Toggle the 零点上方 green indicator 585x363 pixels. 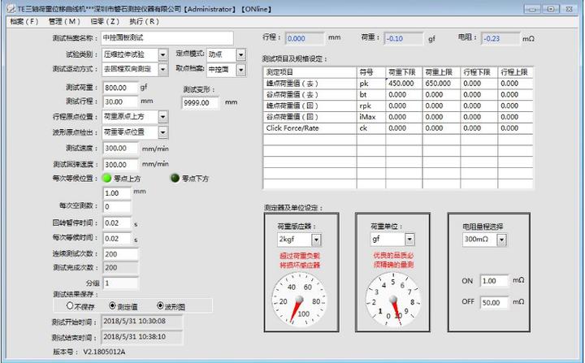point(107,179)
